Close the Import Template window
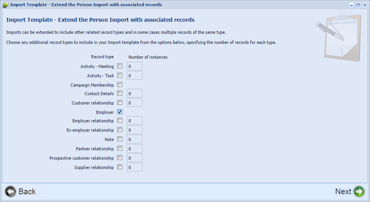370x202 pixels. click(x=364, y=5)
